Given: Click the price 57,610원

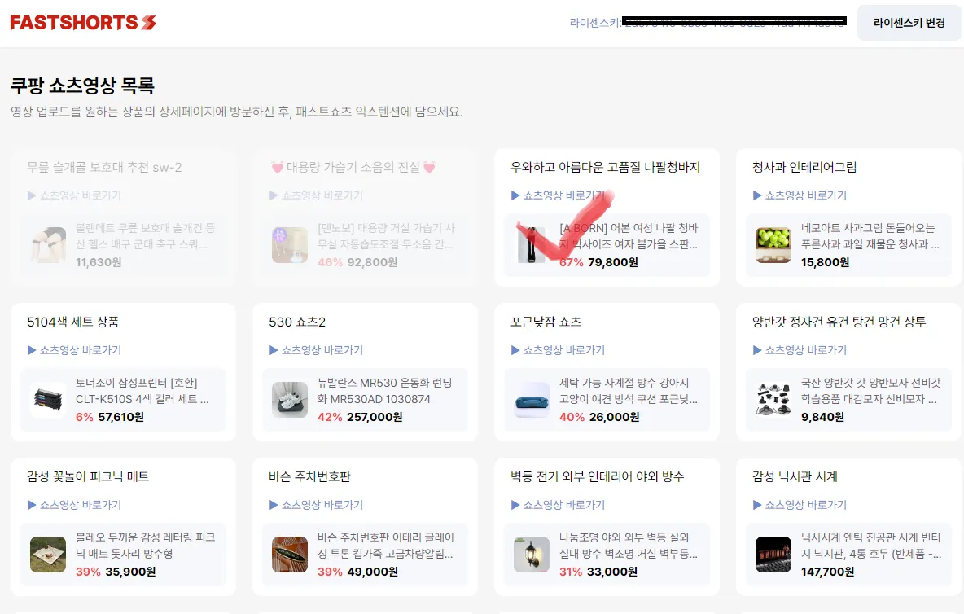Looking at the screenshot, I should [x=121, y=417].
